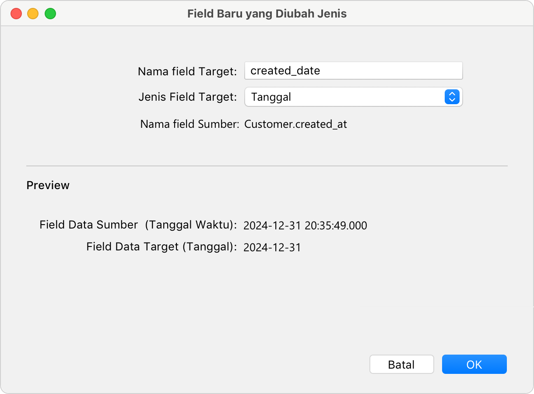The image size is (534, 394).
Task: Click the window title Field Baru yang Diubah Jenis
Action: tap(267, 14)
